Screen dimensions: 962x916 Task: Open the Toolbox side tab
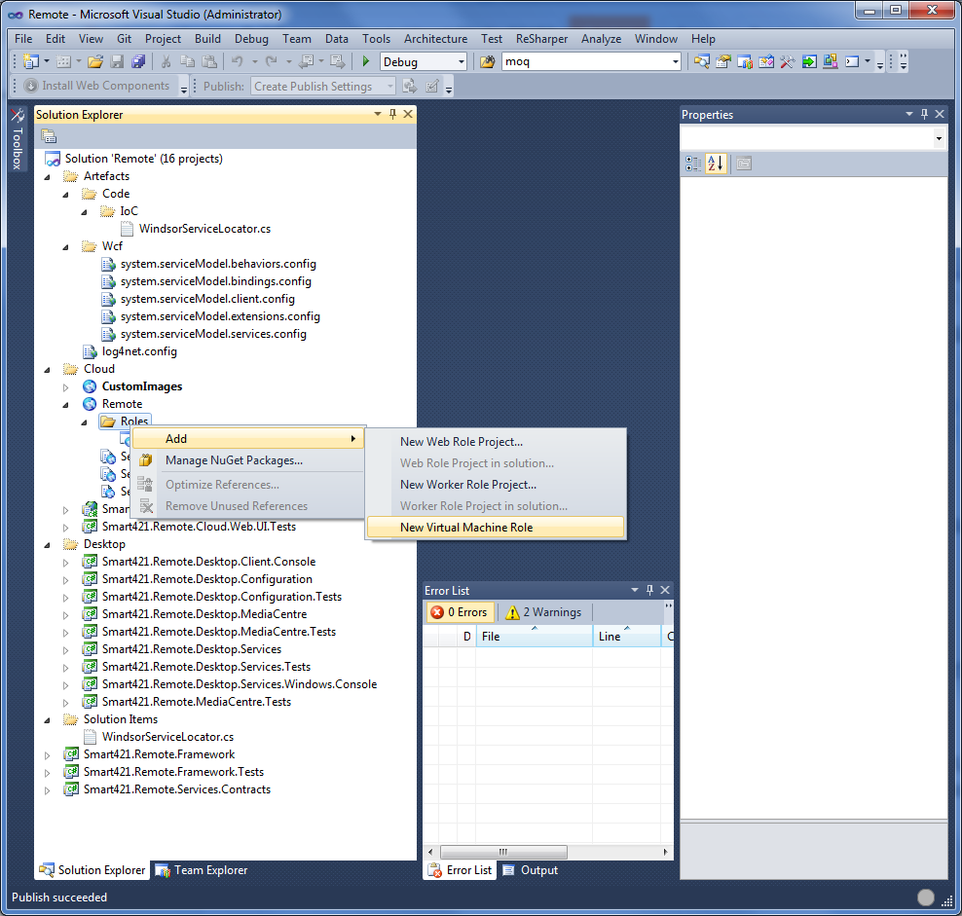coord(18,139)
